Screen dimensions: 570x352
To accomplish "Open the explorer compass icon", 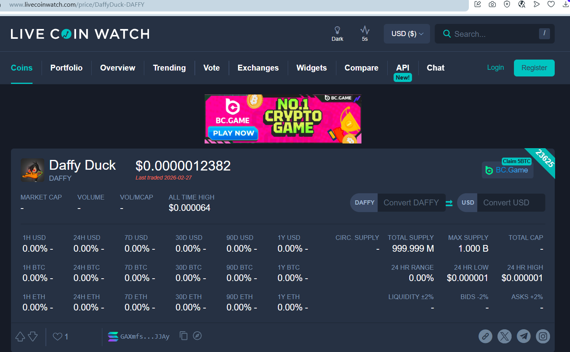I will 197,336.
